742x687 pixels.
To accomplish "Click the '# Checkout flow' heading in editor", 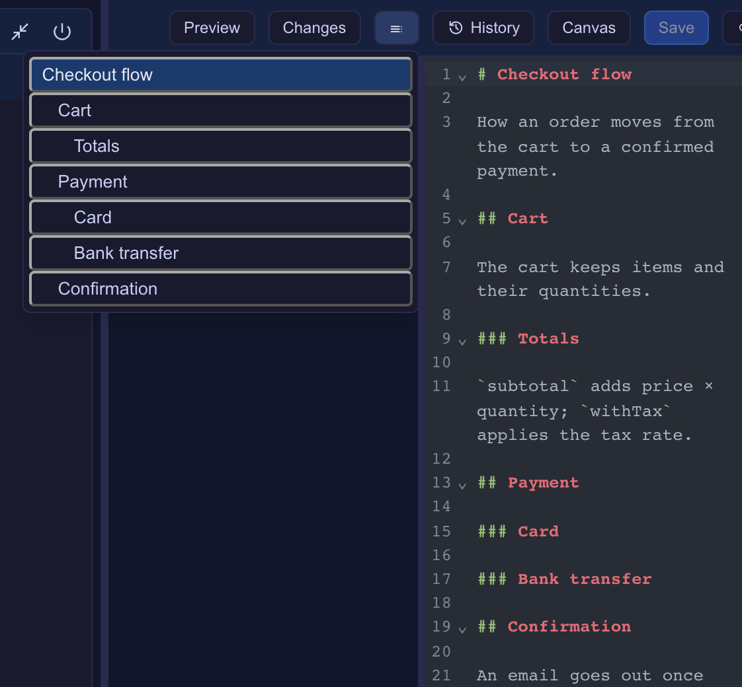I will (x=555, y=74).
